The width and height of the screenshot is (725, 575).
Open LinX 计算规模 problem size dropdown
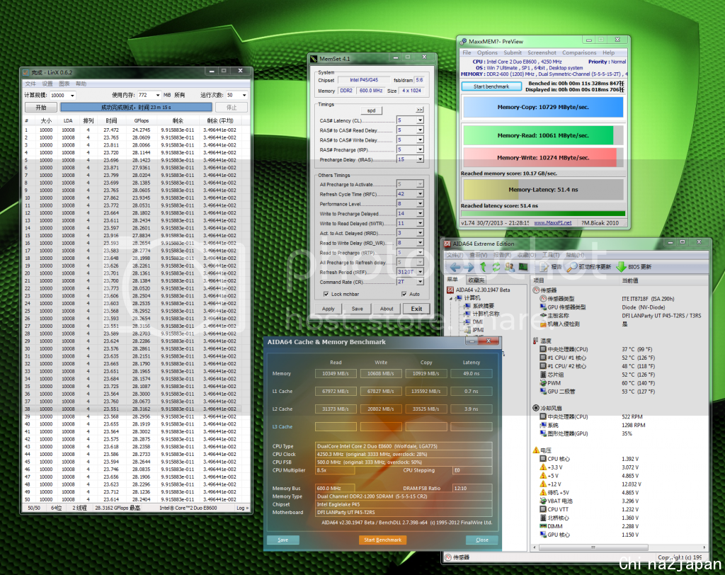click(72, 96)
